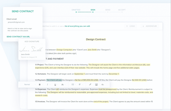
Task: Click the insert field plus icon
Action: tap(102, 84)
